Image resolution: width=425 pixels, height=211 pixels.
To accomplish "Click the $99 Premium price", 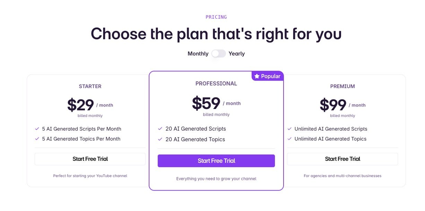I will click(333, 105).
